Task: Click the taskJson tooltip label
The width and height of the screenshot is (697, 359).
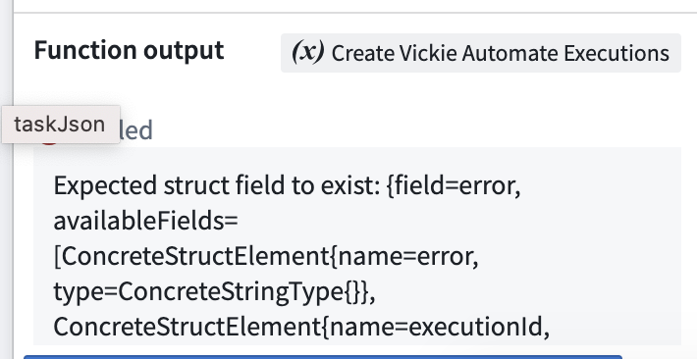Action: (x=61, y=125)
